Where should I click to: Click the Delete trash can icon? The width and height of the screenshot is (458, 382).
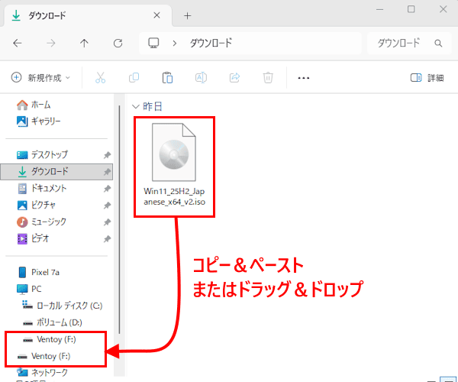[x=268, y=78]
